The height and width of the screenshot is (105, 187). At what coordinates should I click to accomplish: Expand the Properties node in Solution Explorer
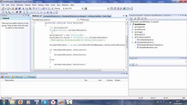point(132,27)
